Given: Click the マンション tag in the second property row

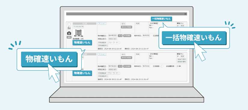Looking at the screenshot, I should [102, 54].
